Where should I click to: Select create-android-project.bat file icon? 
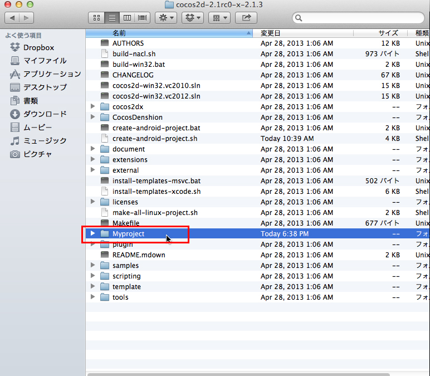coord(105,128)
